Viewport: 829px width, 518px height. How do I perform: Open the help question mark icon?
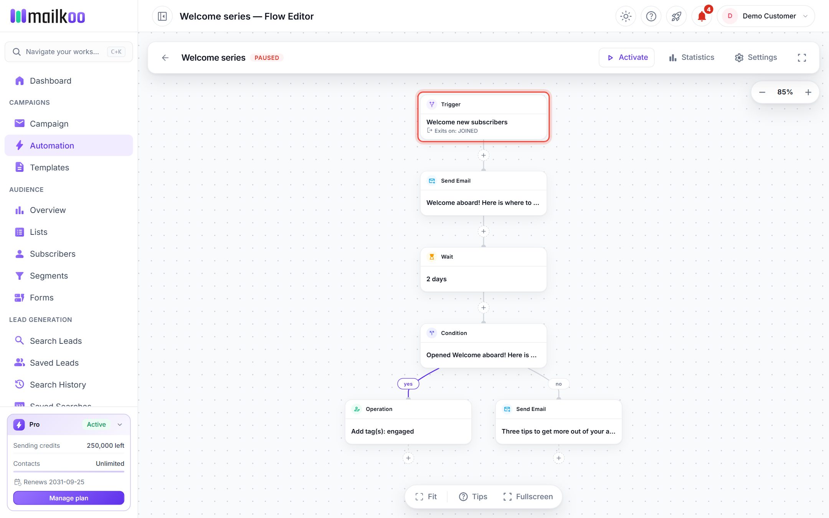[651, 16]
